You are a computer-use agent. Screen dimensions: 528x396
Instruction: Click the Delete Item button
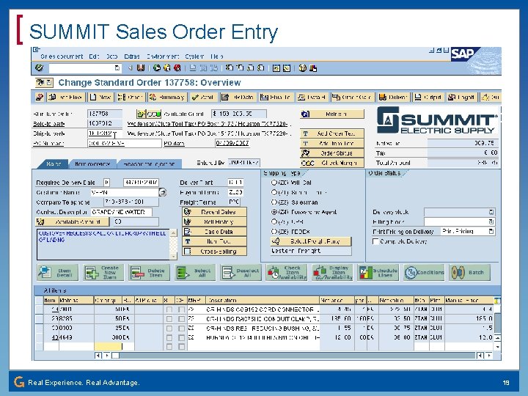(149, 272)
